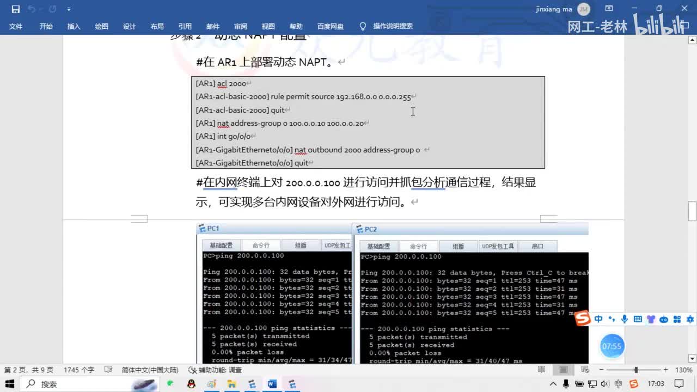Click the taskbar clock 17:03
The height and width of the screenshot is (392, 697).
pyautogui.click(x=656, y=384)
